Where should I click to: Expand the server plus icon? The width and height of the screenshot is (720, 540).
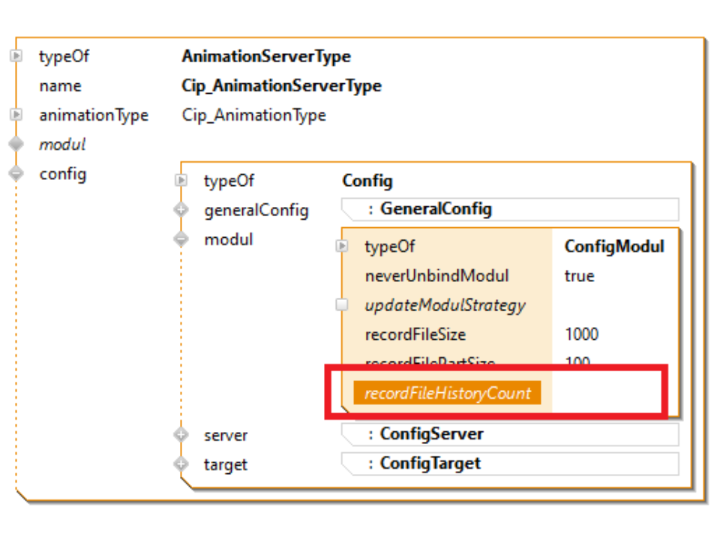181,435
